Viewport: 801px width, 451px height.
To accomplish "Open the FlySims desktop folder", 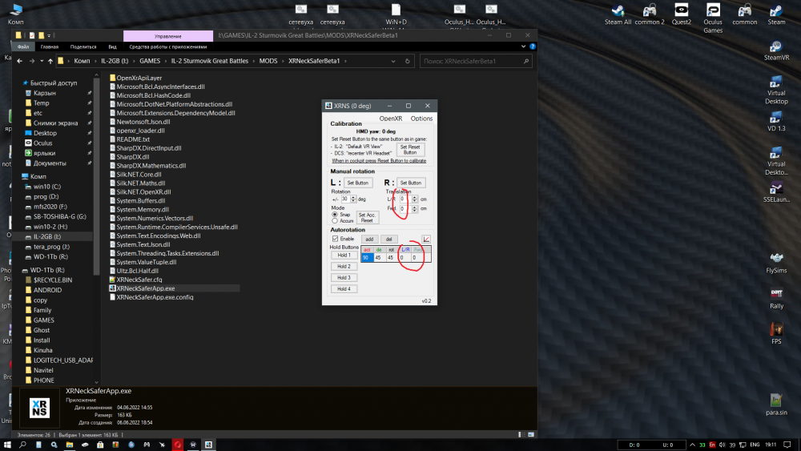I will point(776,263).
